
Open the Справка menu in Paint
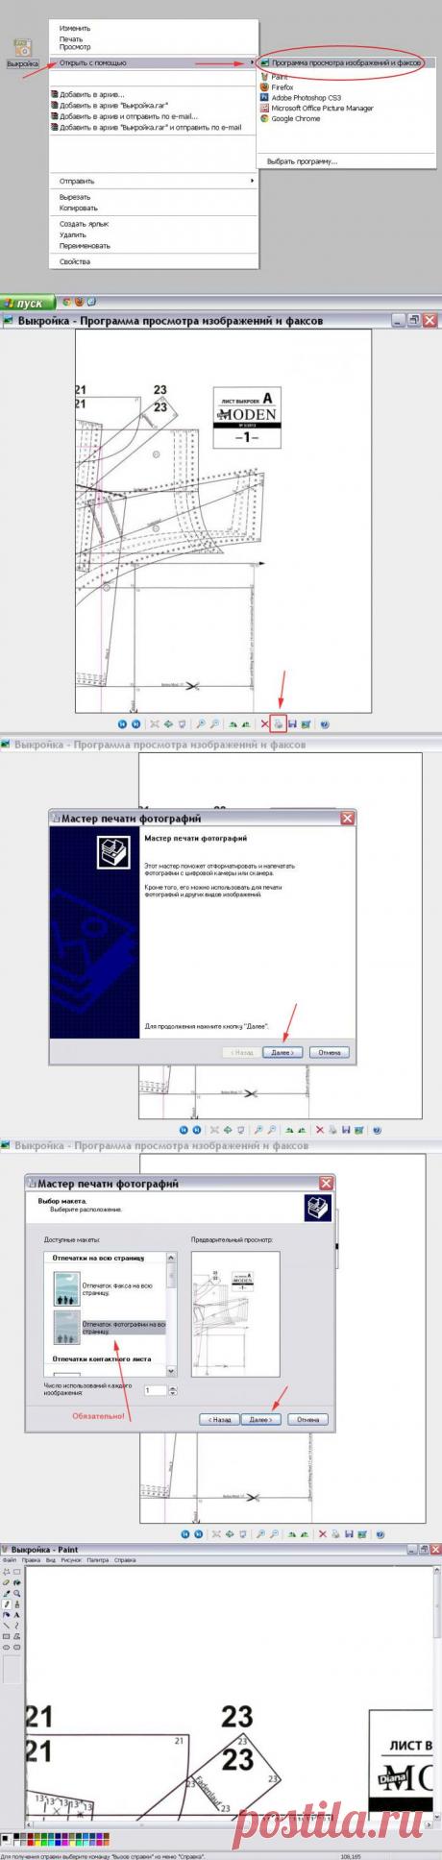(x=125, y=1560)
